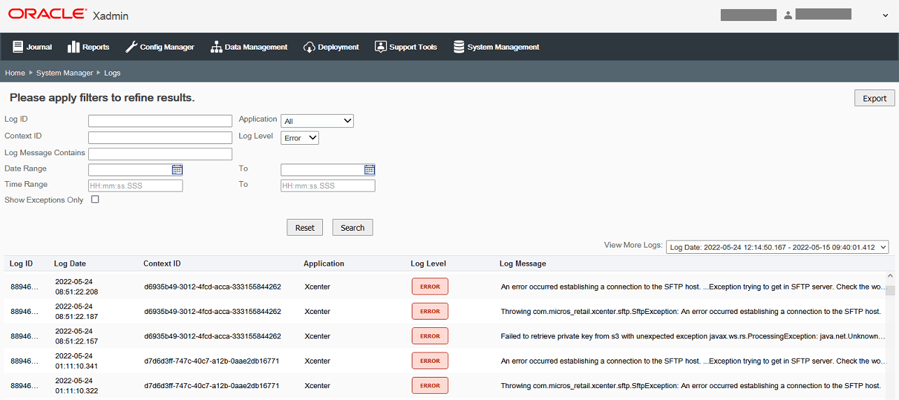This screenshot has width=899, height=400.
Task: Click log date 2022-05-24 08:51:22.187
Action: pos(76,311)
